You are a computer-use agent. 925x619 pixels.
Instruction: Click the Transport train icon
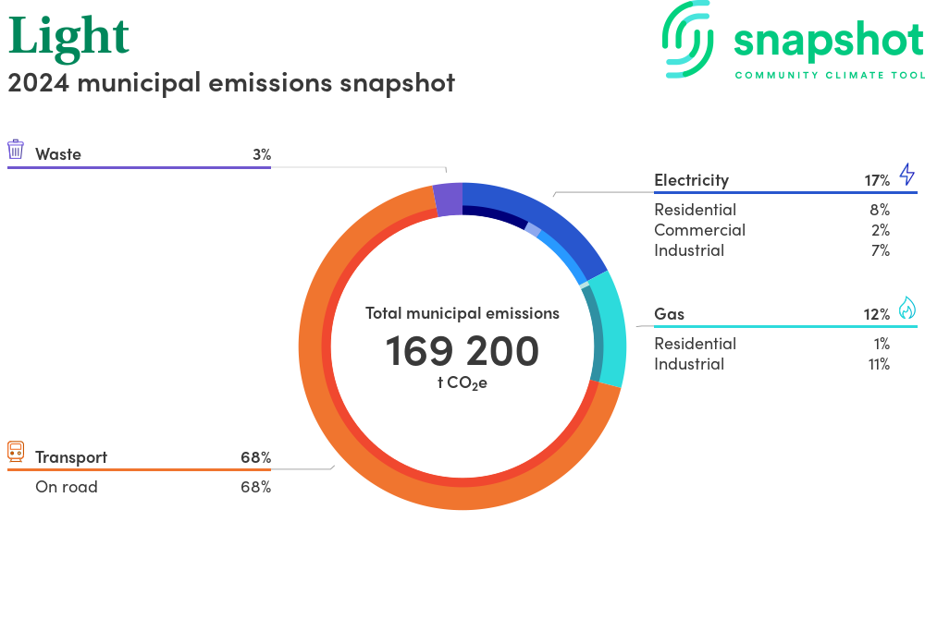point(16,452)
